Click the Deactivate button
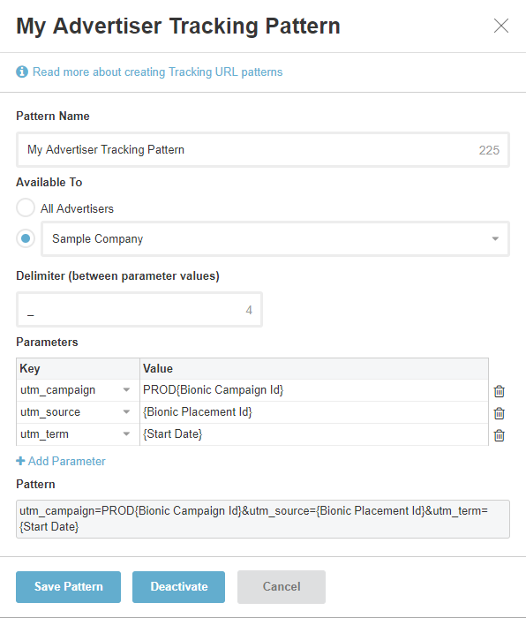The height and width of the screenshot is (618, 526). point(178,587)
